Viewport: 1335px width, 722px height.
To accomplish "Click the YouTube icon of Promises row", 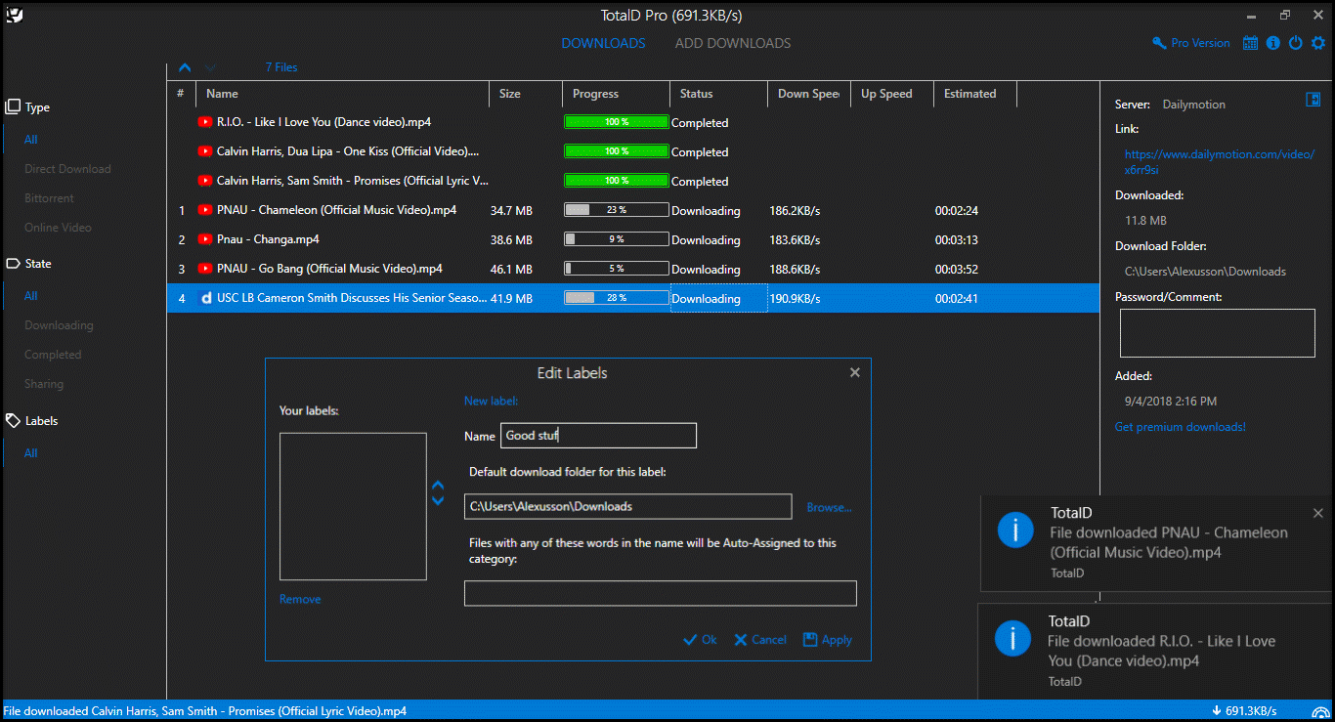I will tap(205, 181).
